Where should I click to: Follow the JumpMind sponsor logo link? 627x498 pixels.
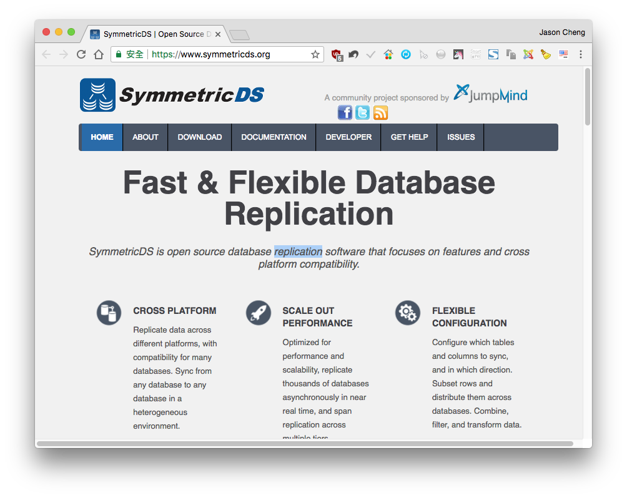tap(491, 94)
